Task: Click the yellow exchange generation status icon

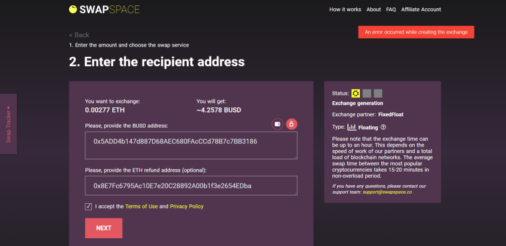Action: [356, 94]
